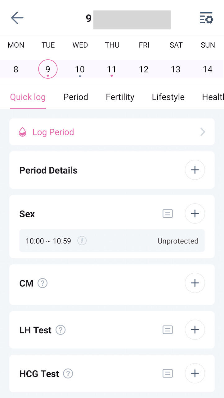Add HCG Test result with plus
Image resolution: width=224 pixels, height=398 pixels.
(x=195, y=373)
